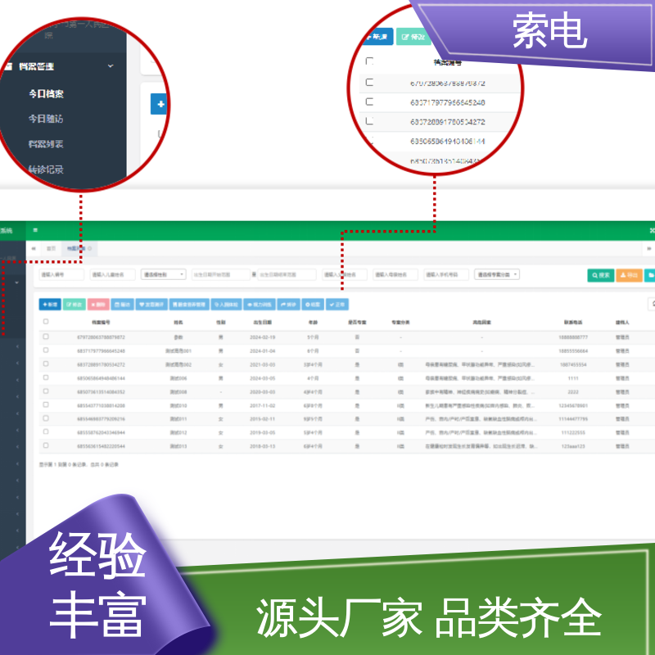Click the pink 删除 (delete) button
The height and width of the screenshot is (655, 655).
(98, 305)
